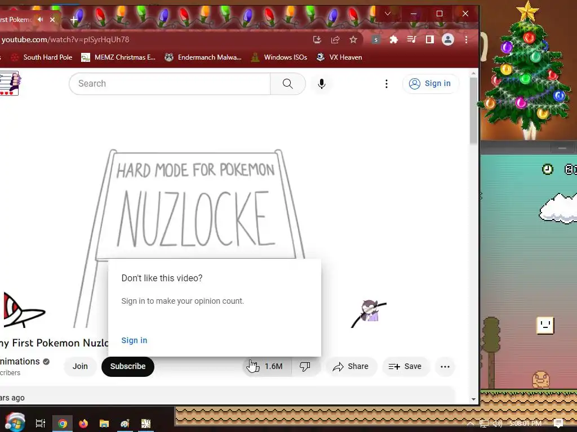Launch Firefox from the taskbar
Image resolution: width=577 pixels, height=432 pixels.
pos(83,424)
